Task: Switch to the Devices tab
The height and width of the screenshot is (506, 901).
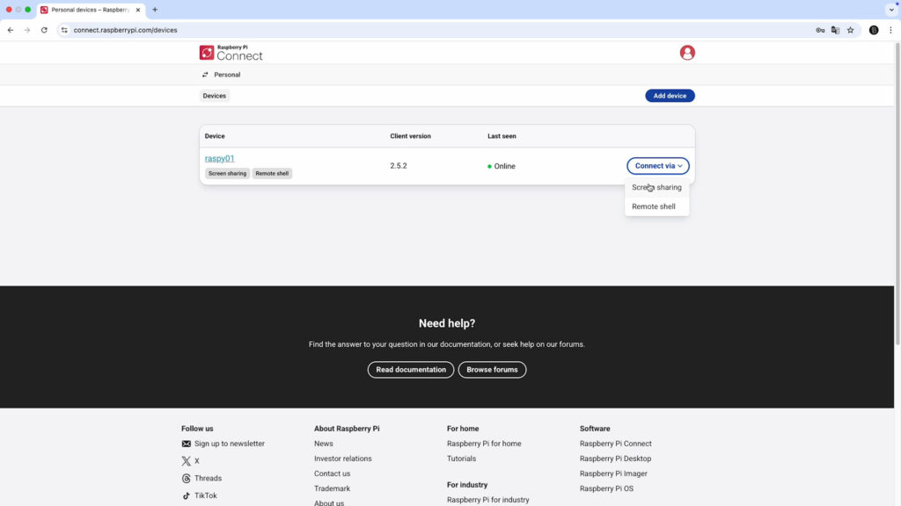Action: (214, 95)
